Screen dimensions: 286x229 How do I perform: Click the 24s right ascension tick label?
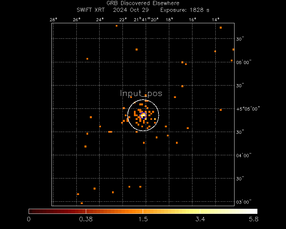click(x=100, y=20)
